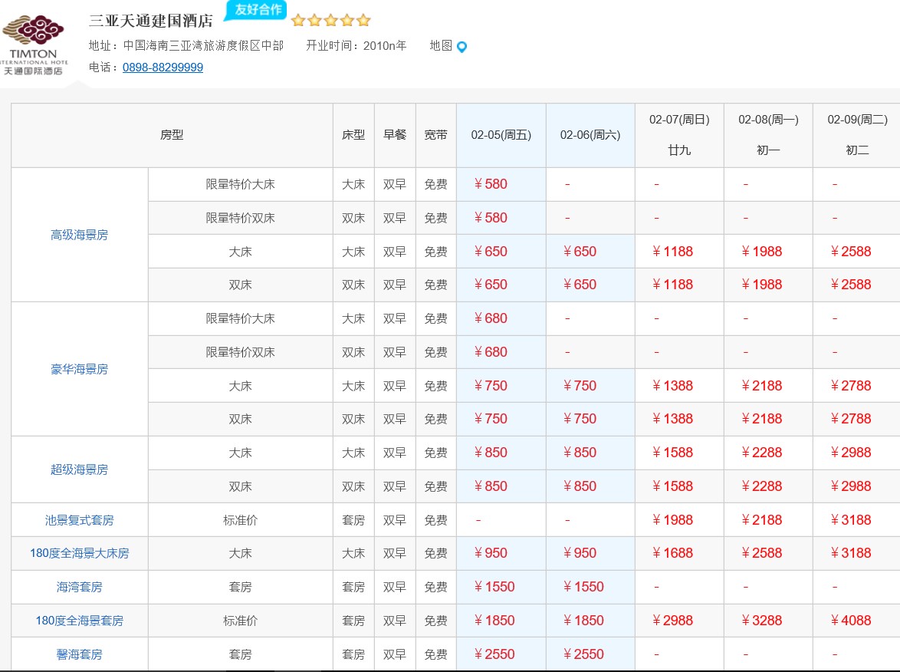Pick the ¥3288 price on 02-08
Screen dimensions: 900x672
762,621
